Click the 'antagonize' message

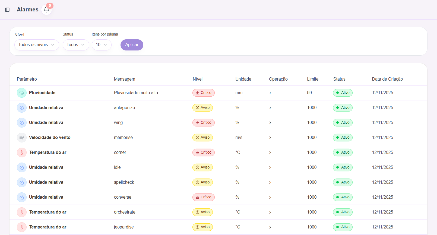pyautogui.click(x=124, y=108)
